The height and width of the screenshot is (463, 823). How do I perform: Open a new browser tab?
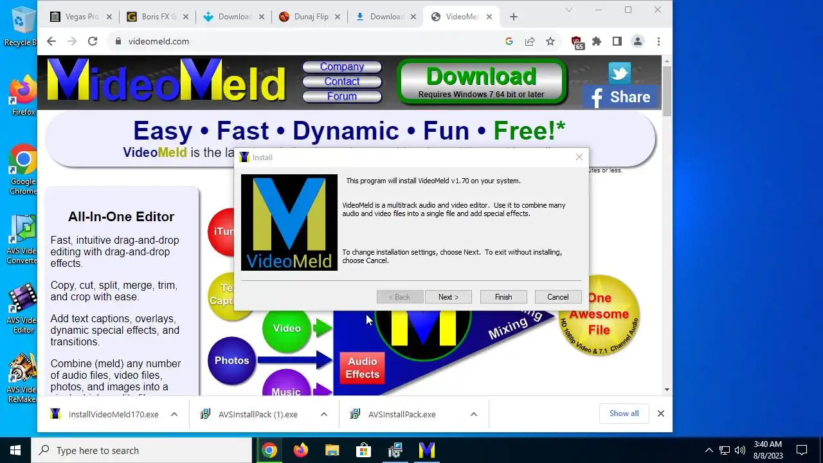click(x=513, y=17)
